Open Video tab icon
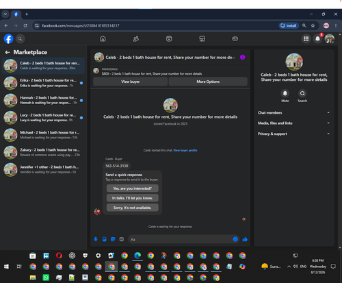Image resolution: width=342 pixels, height=283 pixels. pos(169,39)
